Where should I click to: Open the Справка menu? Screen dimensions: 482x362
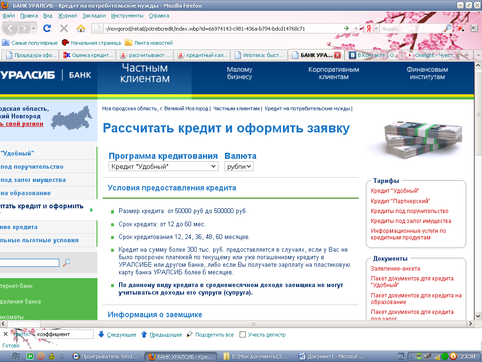point(159,16)
